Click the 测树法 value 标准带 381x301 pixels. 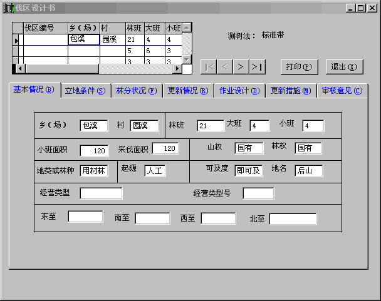point(273,35)
